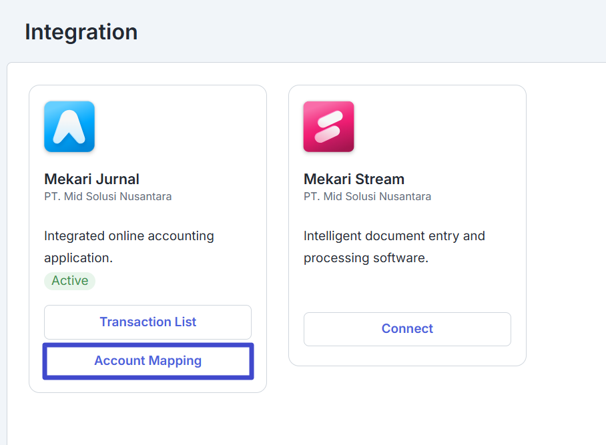The image size is (606, 445).
Task: Click the white S stripes inside Stream logo
Action: [328, 127]
